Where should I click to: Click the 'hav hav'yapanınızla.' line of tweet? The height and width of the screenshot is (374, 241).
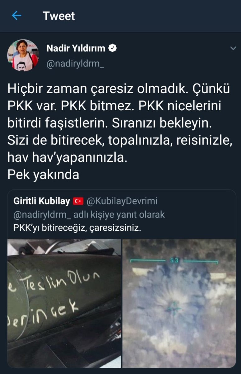click(67, 158)
